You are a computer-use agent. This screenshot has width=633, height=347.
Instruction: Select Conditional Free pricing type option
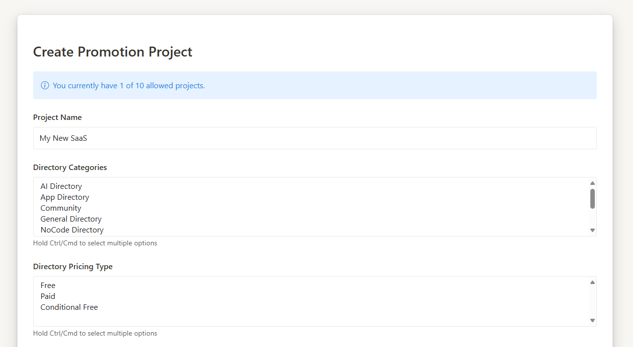[311, 307]
